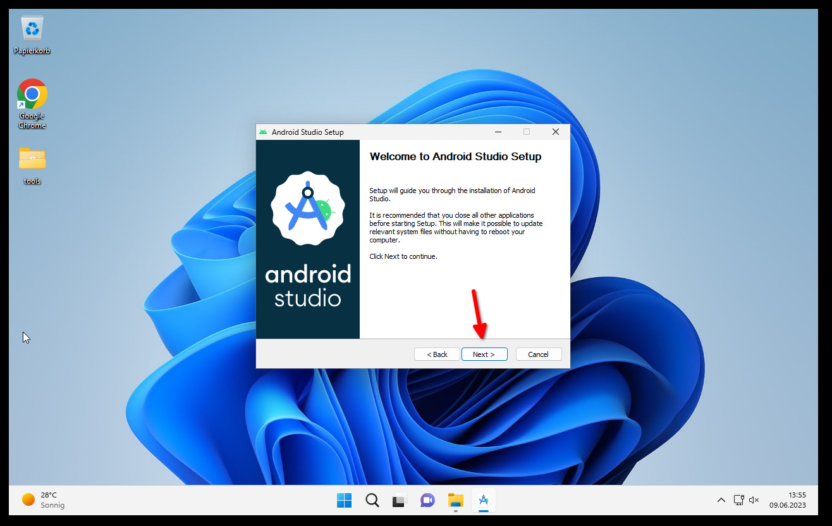Open the Windows Start menu
The image size is (832, 526).
pos(344,500)
